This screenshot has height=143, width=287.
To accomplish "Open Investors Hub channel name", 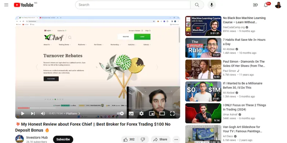I will 37,138.
